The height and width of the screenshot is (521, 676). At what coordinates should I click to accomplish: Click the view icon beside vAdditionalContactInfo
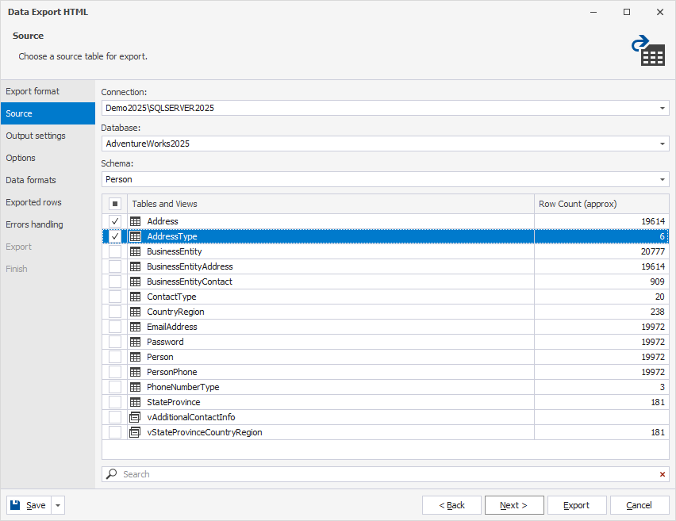click(136, 418)
